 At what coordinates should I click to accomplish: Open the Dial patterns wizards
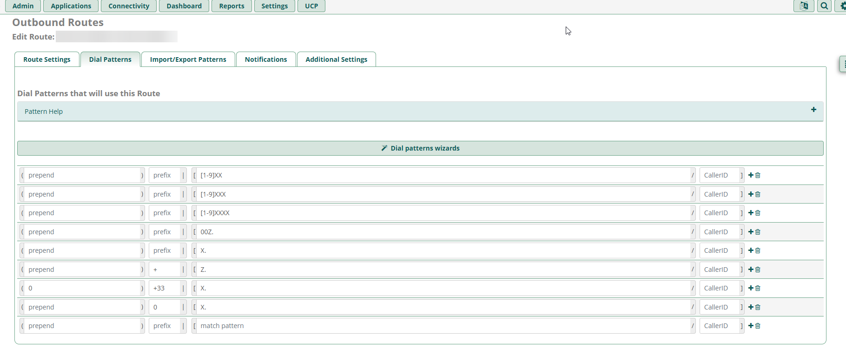coord(420,148)
